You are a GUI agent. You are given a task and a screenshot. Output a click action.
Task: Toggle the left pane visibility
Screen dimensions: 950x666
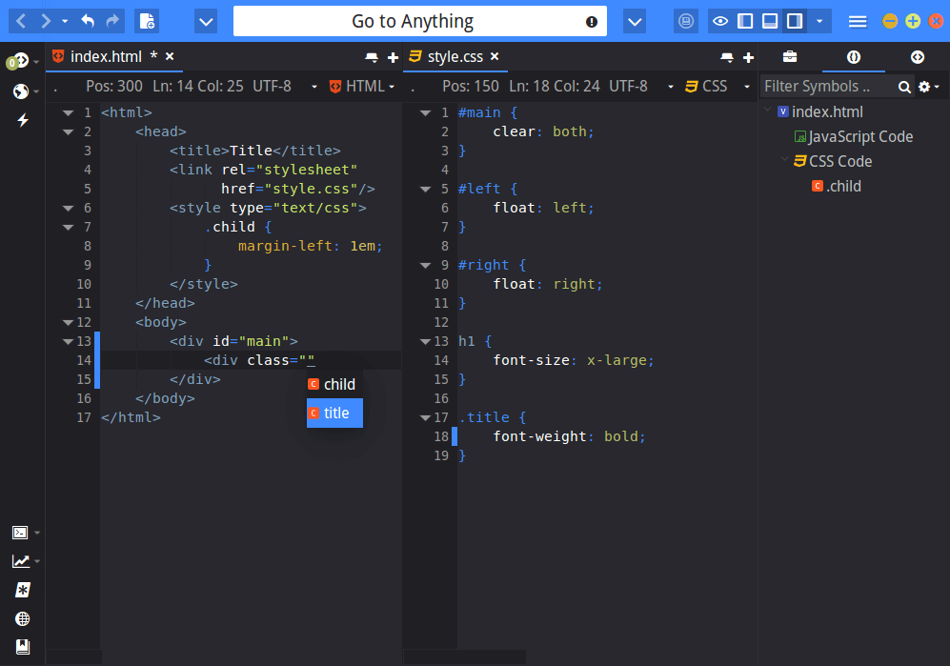tap(745, 21)
